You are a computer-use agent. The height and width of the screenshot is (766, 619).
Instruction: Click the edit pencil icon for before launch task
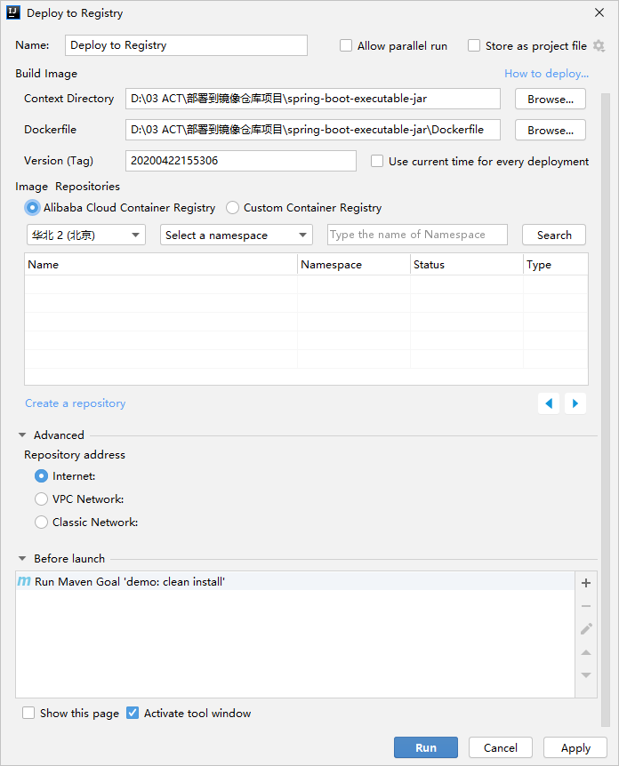[586, 629]
